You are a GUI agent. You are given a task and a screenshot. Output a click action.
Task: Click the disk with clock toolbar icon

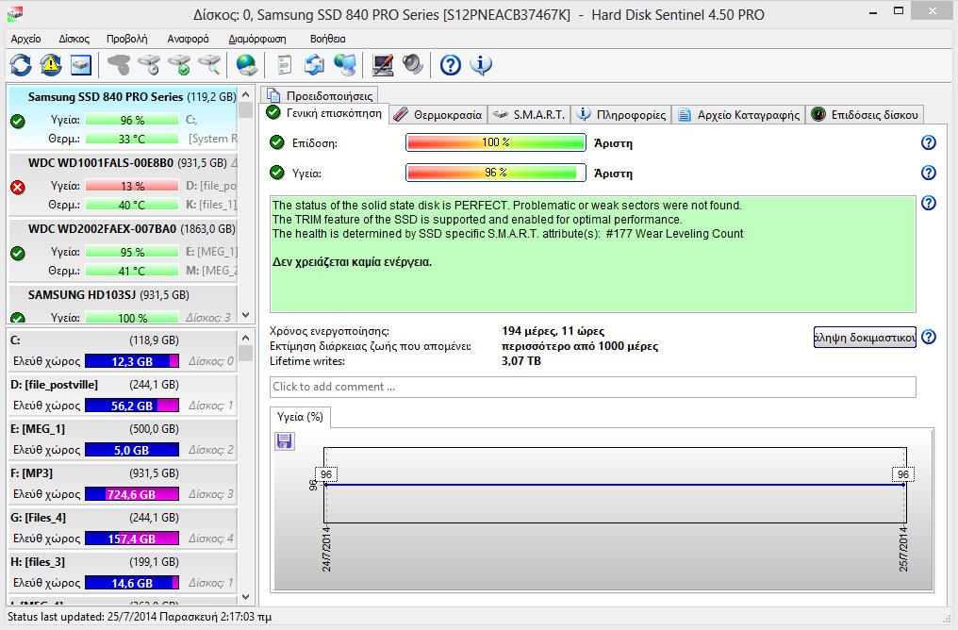pyautogui.click(x=149, y=65)
